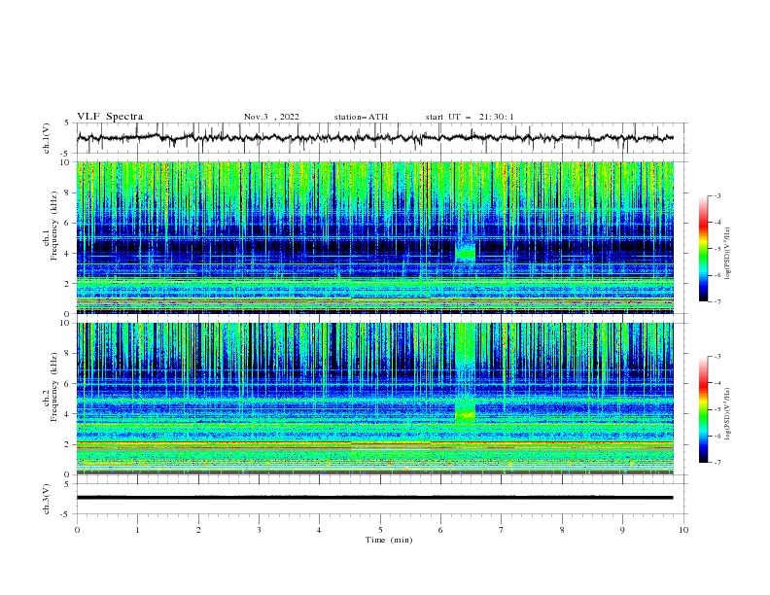Click the "-5" tick on upper color bar

click(x=717, y=249)
